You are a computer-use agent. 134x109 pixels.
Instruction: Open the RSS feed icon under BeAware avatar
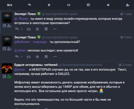coord(4,77)
